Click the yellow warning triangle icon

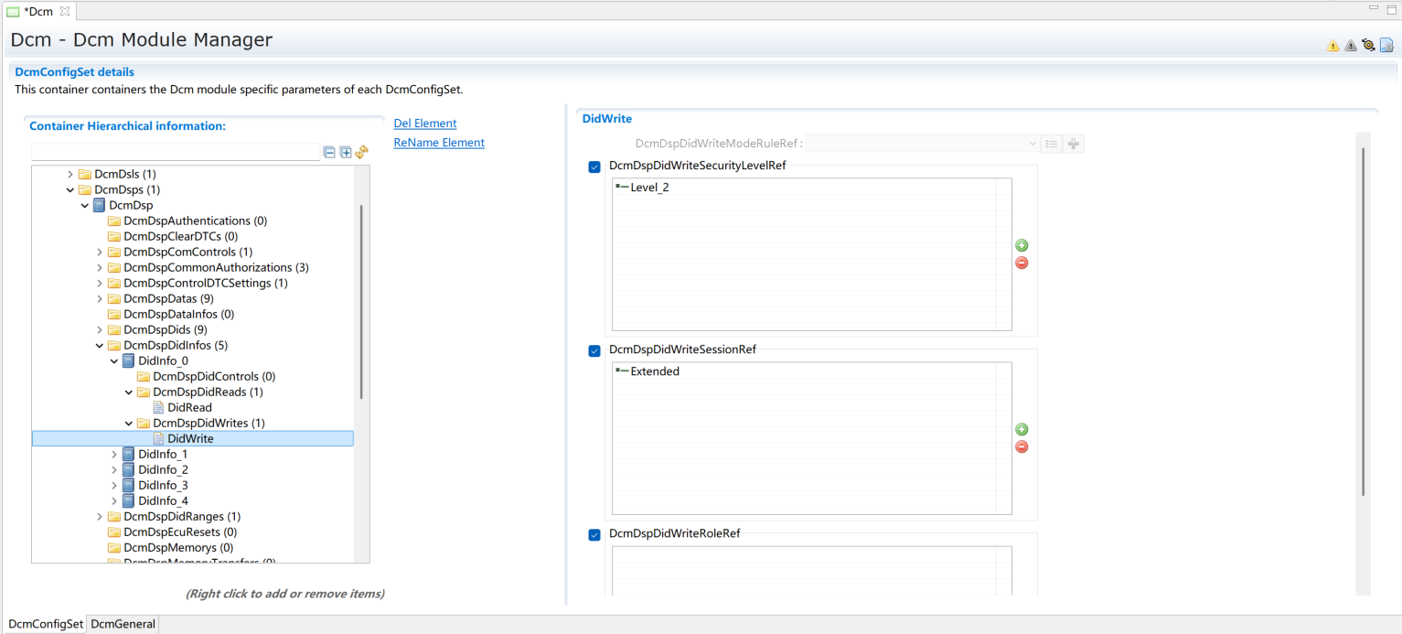[x=1332, y=46]
